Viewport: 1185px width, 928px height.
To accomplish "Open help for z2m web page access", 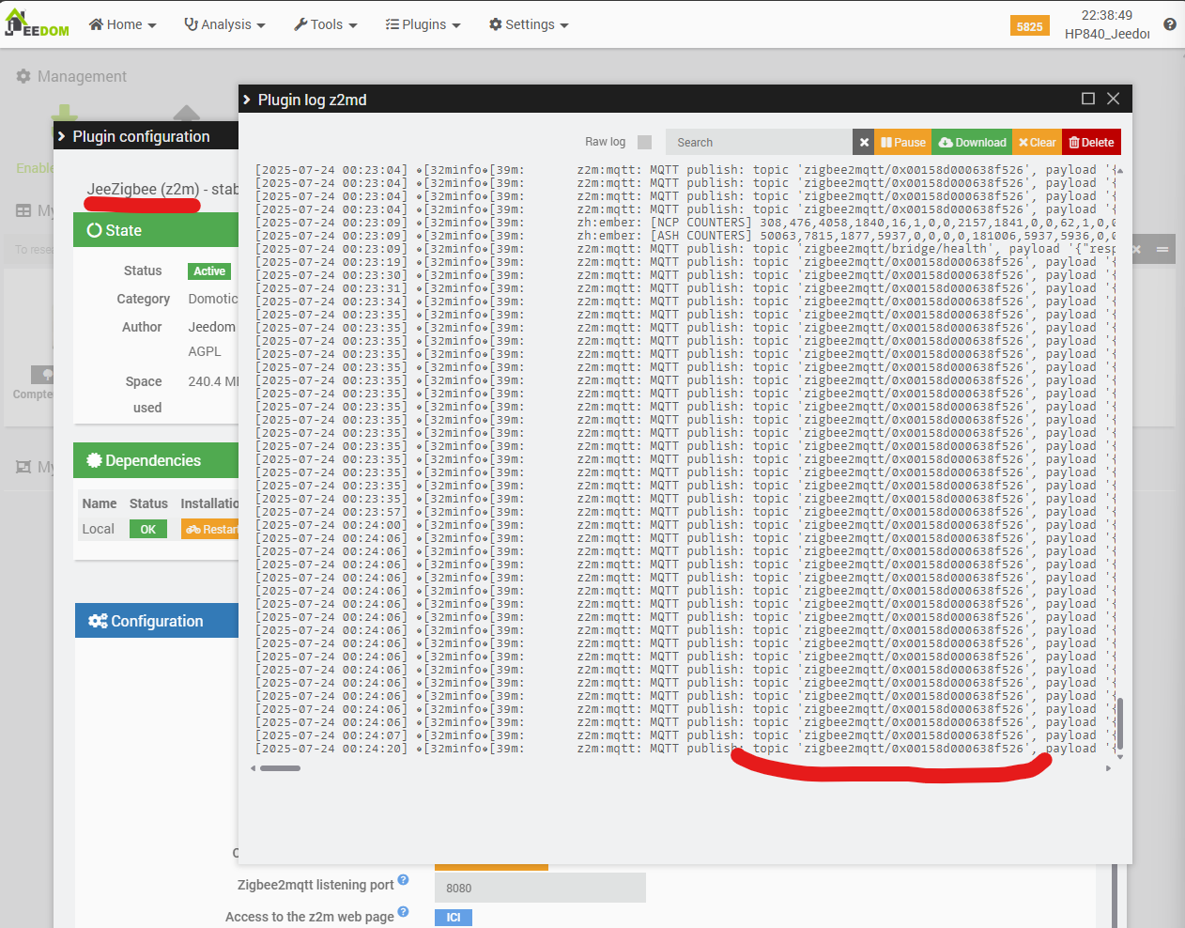I will (403, 912).
